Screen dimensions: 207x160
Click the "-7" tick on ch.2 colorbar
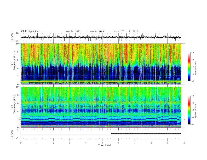193,124
